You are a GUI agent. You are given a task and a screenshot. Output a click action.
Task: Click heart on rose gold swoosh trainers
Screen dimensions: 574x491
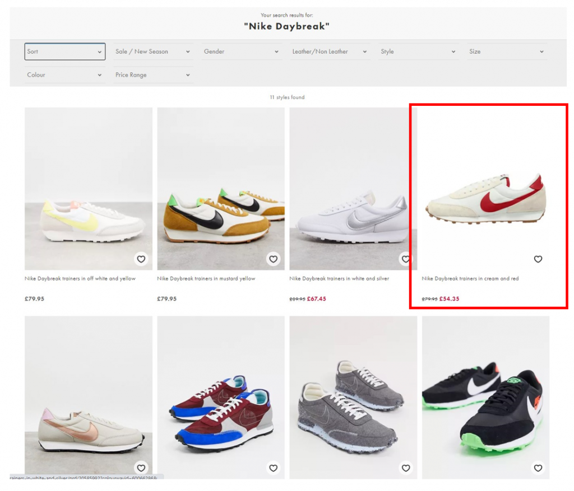pos(141,468)
